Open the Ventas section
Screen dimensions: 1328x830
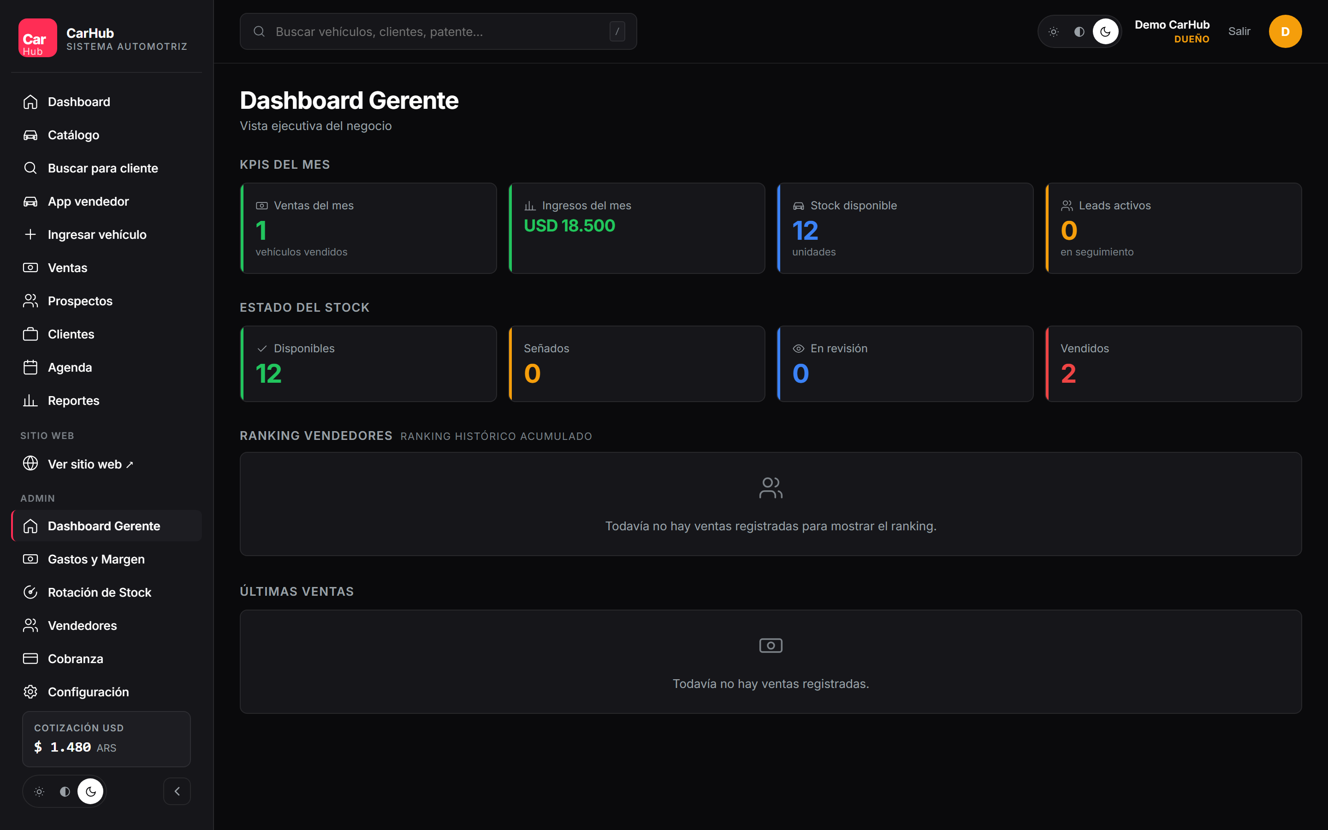point(107,268)
